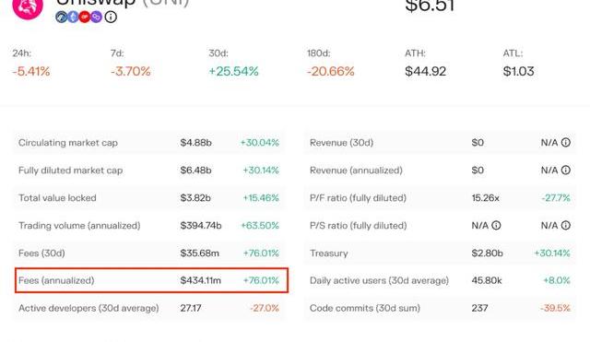This screenshot has width=590, height=342.
Task: Open the info icon in the Revenue (30d) row
Action: coord(565,142)
